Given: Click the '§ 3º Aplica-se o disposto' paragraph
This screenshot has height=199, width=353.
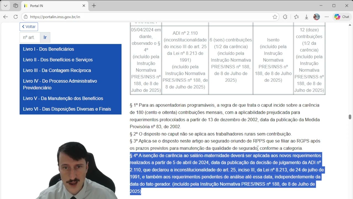Looking at the screenshot, I should (x=225, y=145).
